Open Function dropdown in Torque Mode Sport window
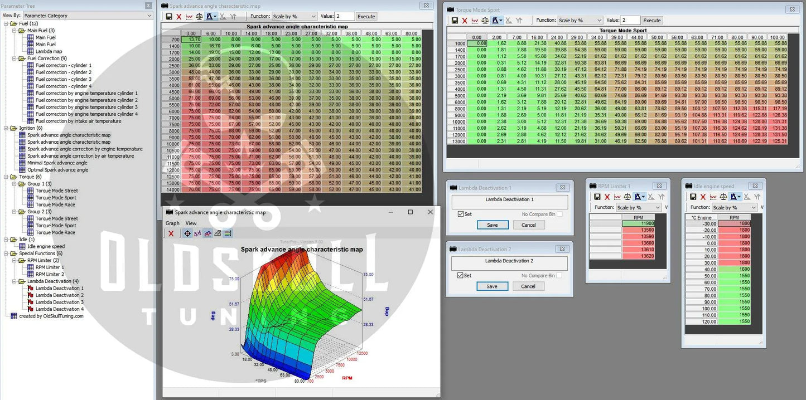Screen dimensions: 806x400 (580, 21)
